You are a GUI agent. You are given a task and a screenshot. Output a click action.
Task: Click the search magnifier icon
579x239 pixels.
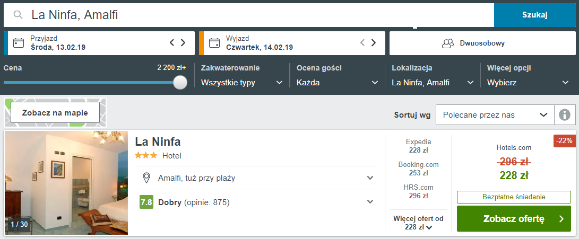click(19, 15)
